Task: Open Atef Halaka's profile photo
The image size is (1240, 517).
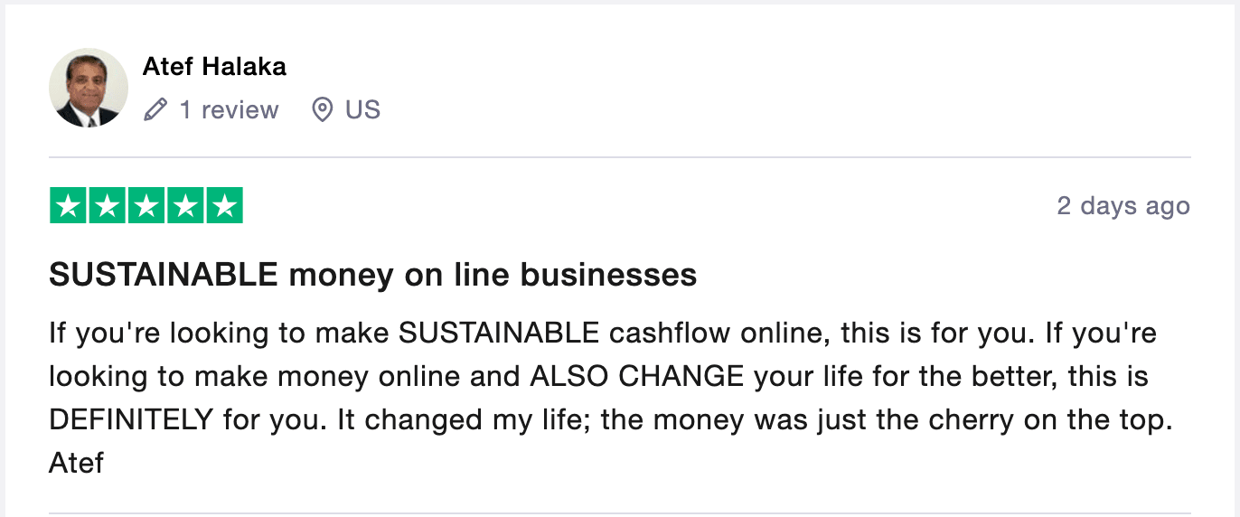Action: 89,88
